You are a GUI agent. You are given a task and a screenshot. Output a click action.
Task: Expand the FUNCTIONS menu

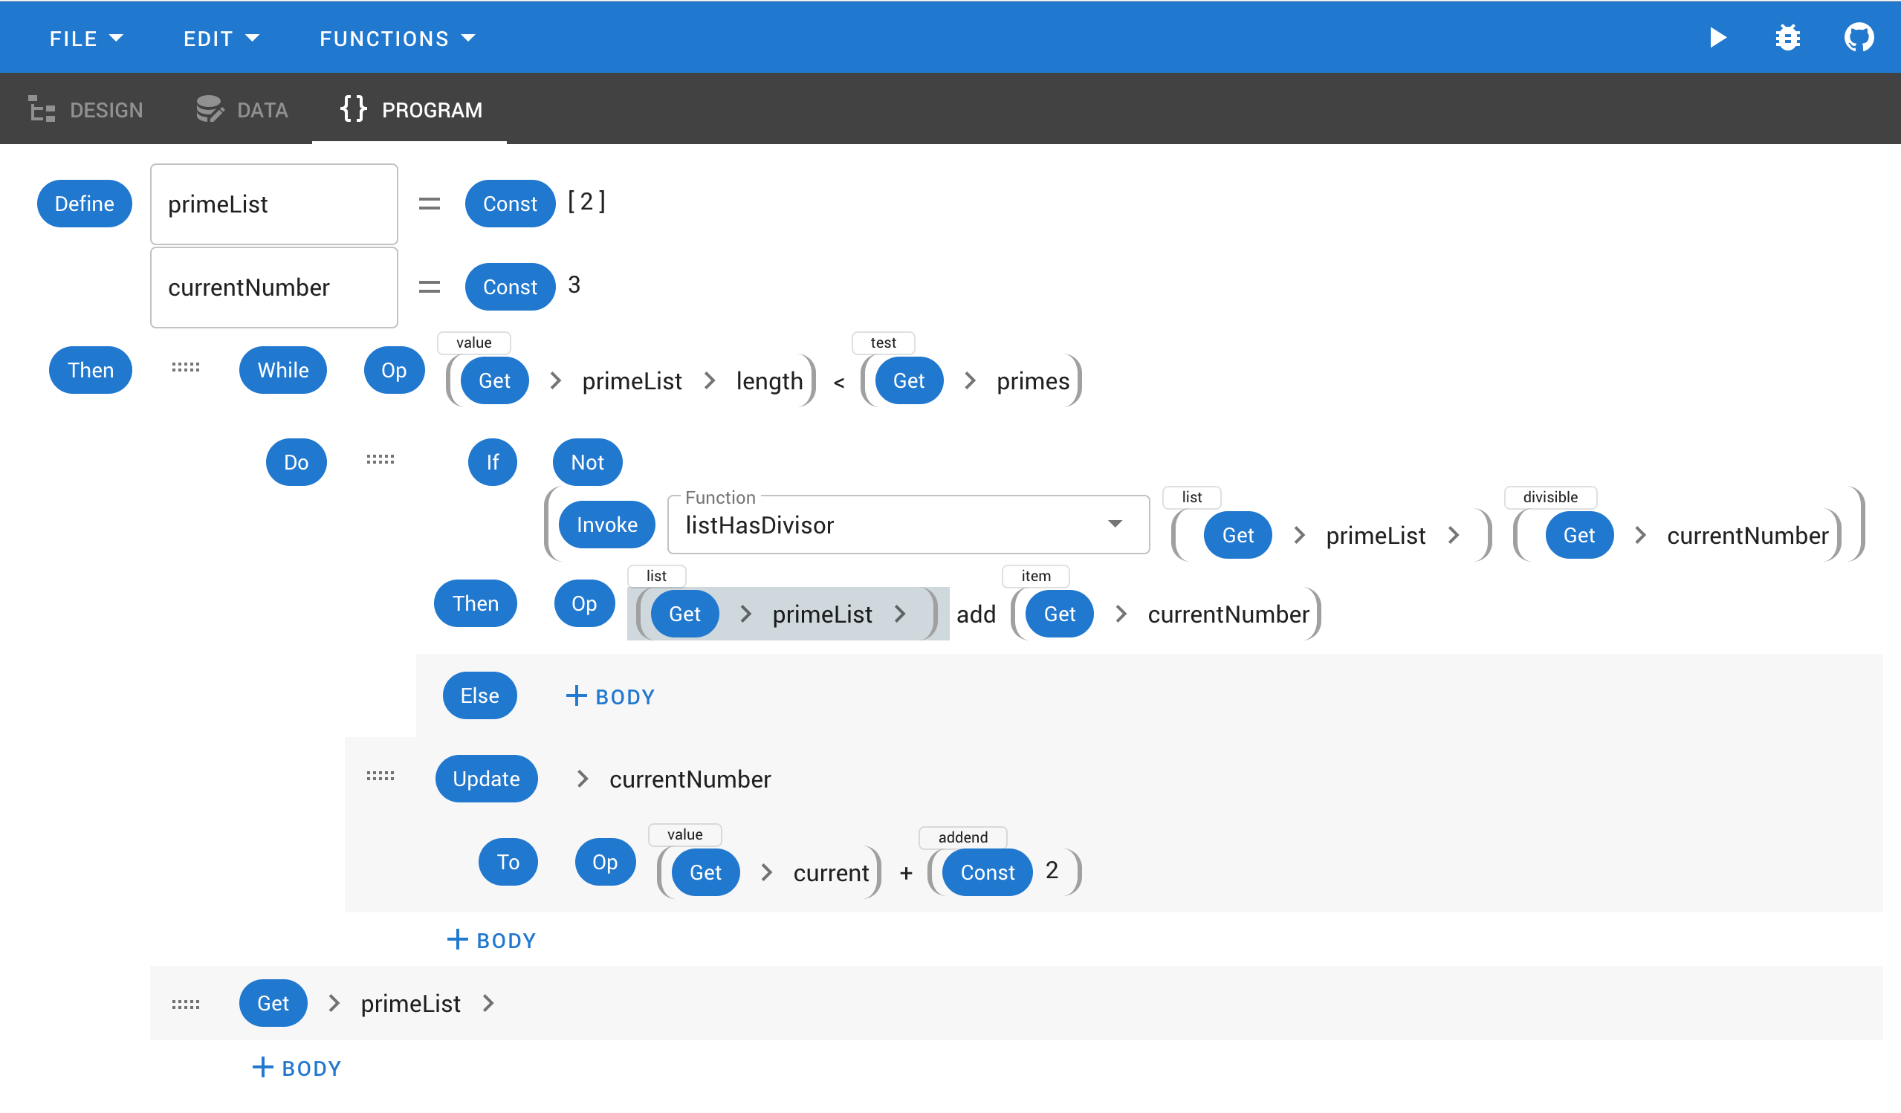(397, 39)
